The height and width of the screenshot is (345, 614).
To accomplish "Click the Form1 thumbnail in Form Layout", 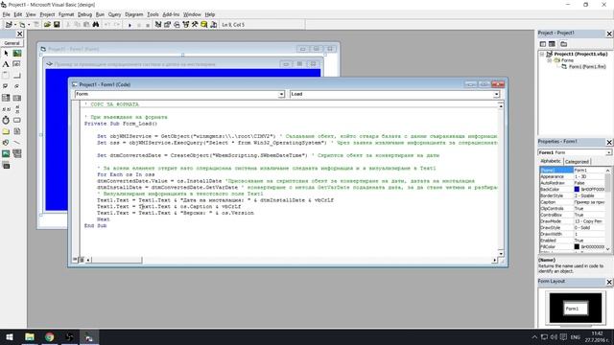I will (576, 309).
